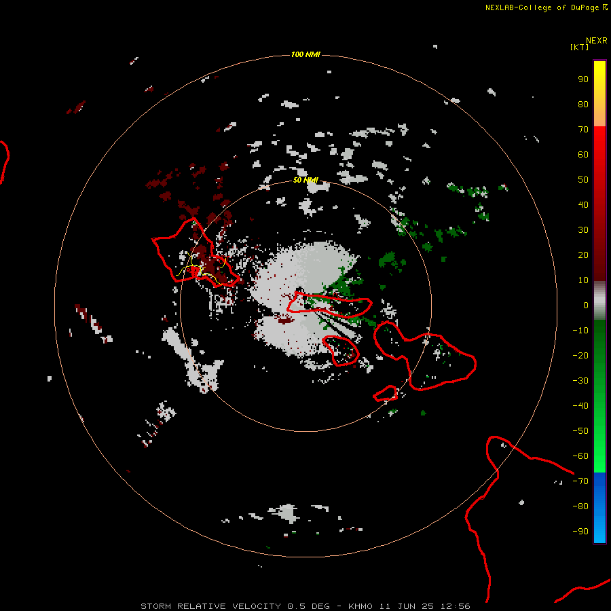Screen dimensions: 611x611
Task: Click the NEXR label above the color scale
Action: (x=596, y=41)
